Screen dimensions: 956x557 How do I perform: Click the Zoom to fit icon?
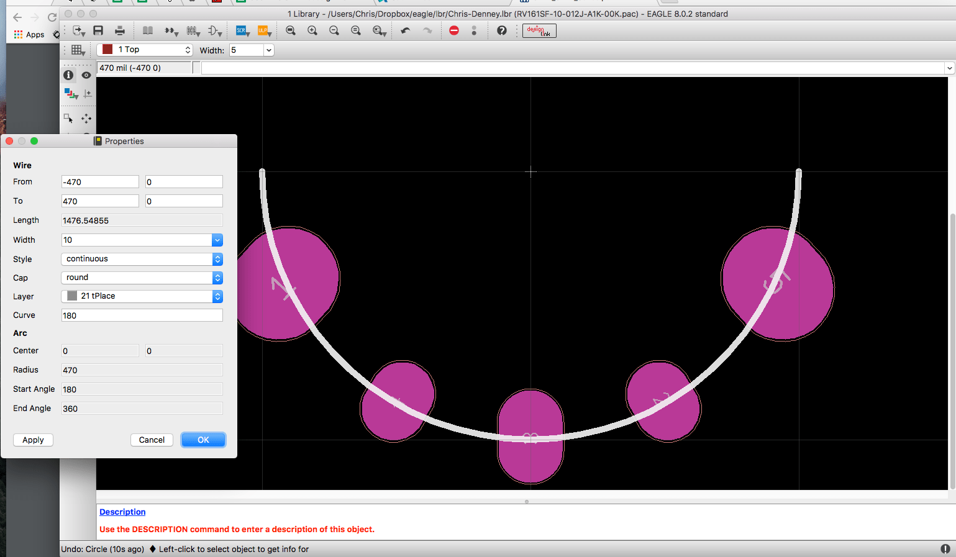click(x=290, y=30)
